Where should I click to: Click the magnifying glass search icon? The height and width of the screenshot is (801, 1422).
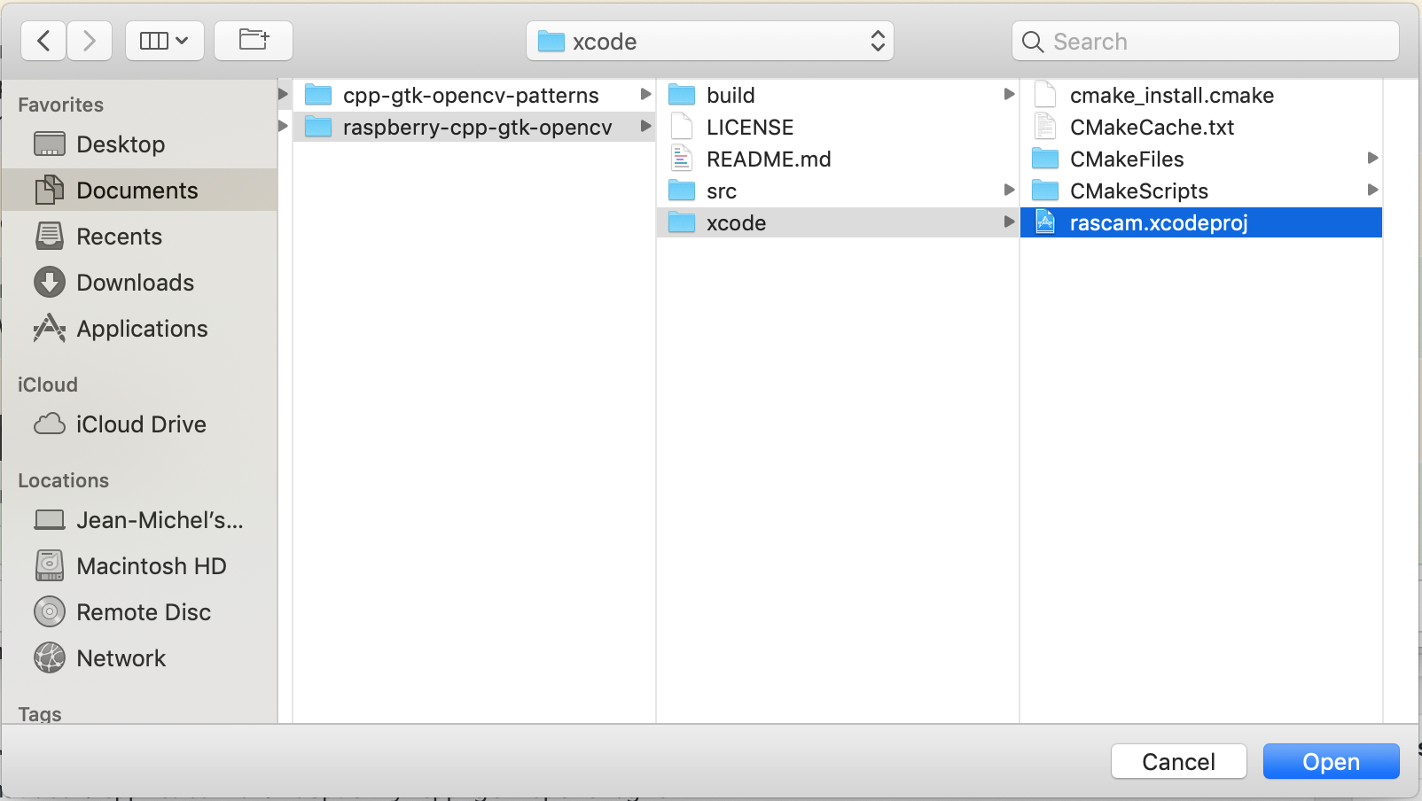tap(1033, 42)
